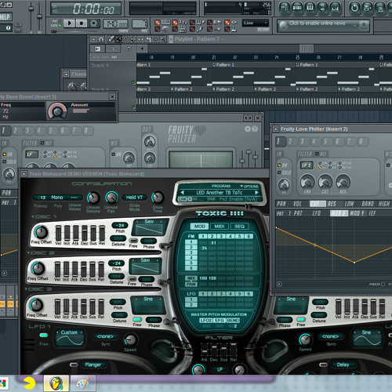Select the CUT envelope tab in Love Philter (Insert 2)

[318, 204]
